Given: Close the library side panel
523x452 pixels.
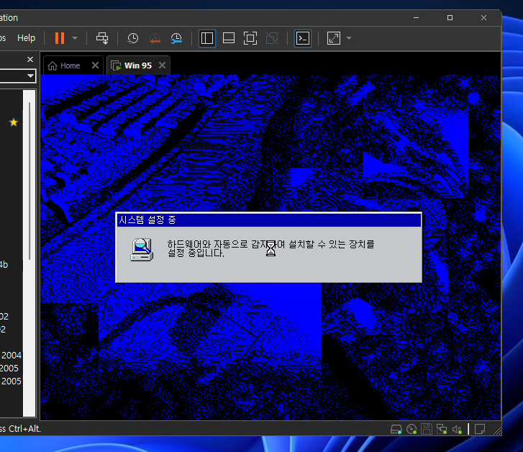Looking at the screenshot, I should point(30,60).
